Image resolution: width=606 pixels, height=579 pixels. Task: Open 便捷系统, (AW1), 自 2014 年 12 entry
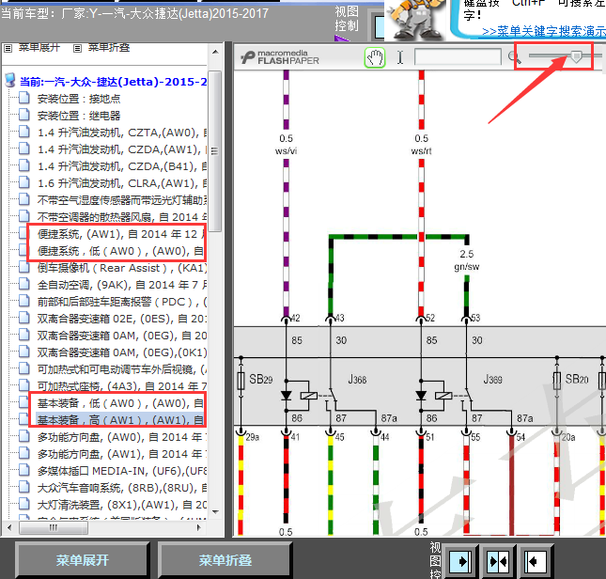(121, 234)
